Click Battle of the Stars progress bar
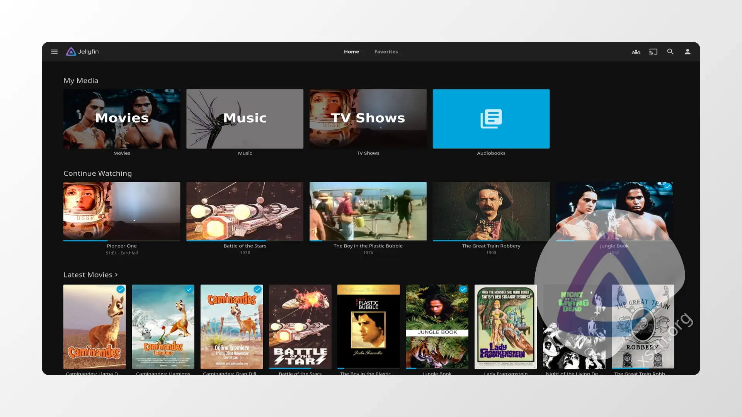The image size is (742, 417). pyautogui.click(x=245, y=241)
